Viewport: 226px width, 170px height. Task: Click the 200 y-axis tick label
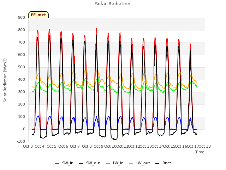coord(22,104)
